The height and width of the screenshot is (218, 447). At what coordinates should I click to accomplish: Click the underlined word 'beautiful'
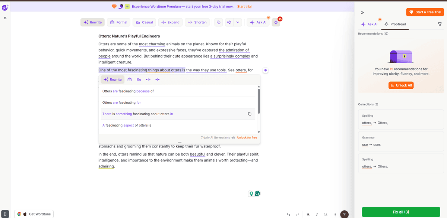[x=197, y=154]
